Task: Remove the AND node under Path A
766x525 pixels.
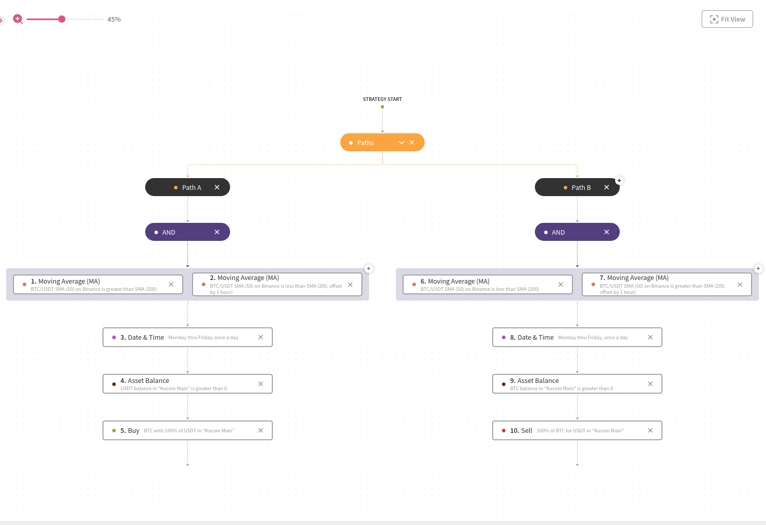Action: [x=217, y=232]
